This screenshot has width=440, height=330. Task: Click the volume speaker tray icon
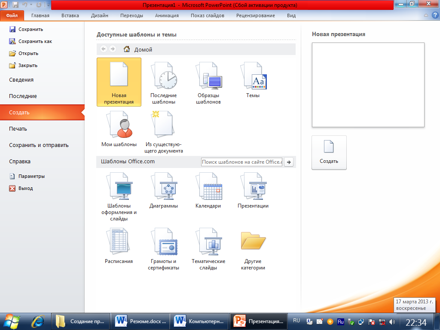(x=392, y=322)
